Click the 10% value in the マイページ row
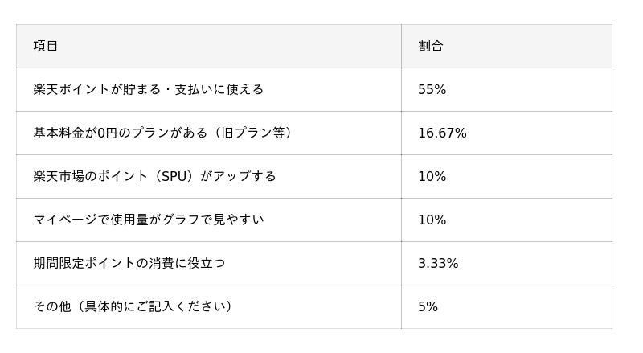Image resolution: width=643 pixels, height=353 pixels. [432, 220]
